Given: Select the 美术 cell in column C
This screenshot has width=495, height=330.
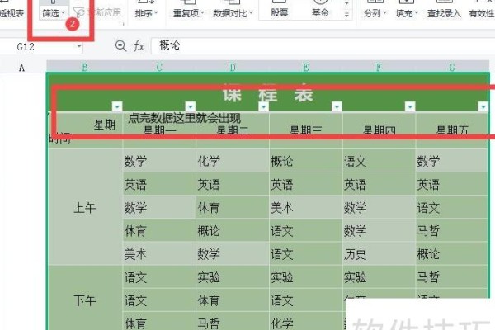Looking at the screenshot, I should [159, 253].
